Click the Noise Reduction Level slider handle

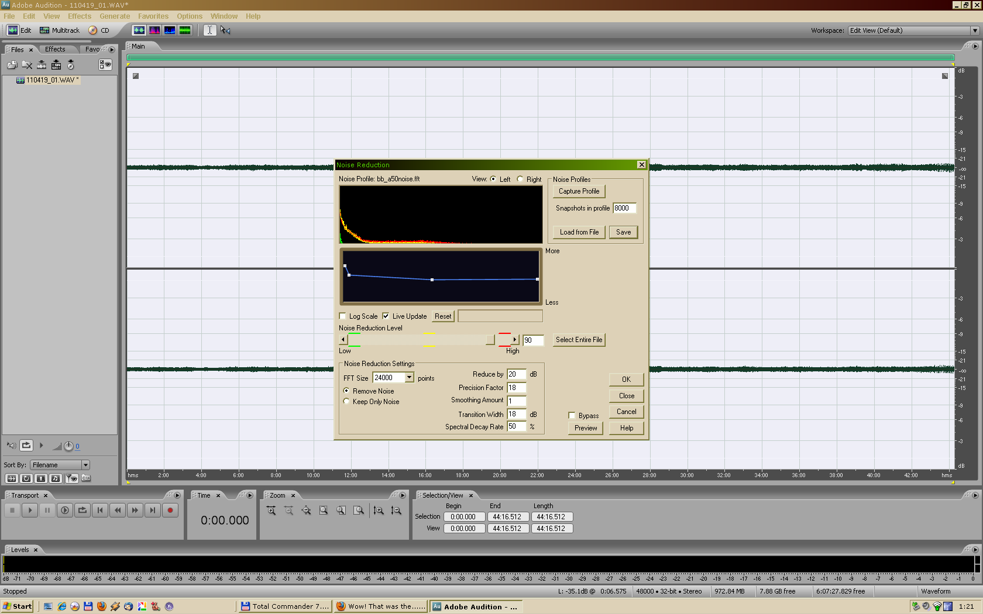coord(490,340)
